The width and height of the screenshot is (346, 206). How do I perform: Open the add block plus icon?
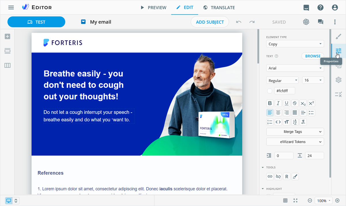pos(7,36)
